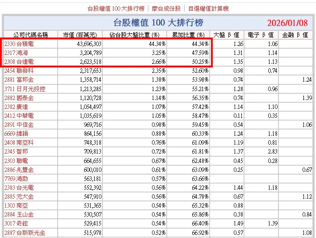Click the 市值 (百萬元) column header
This screenshot has height=238, width=316.
[x=80, y=35]
